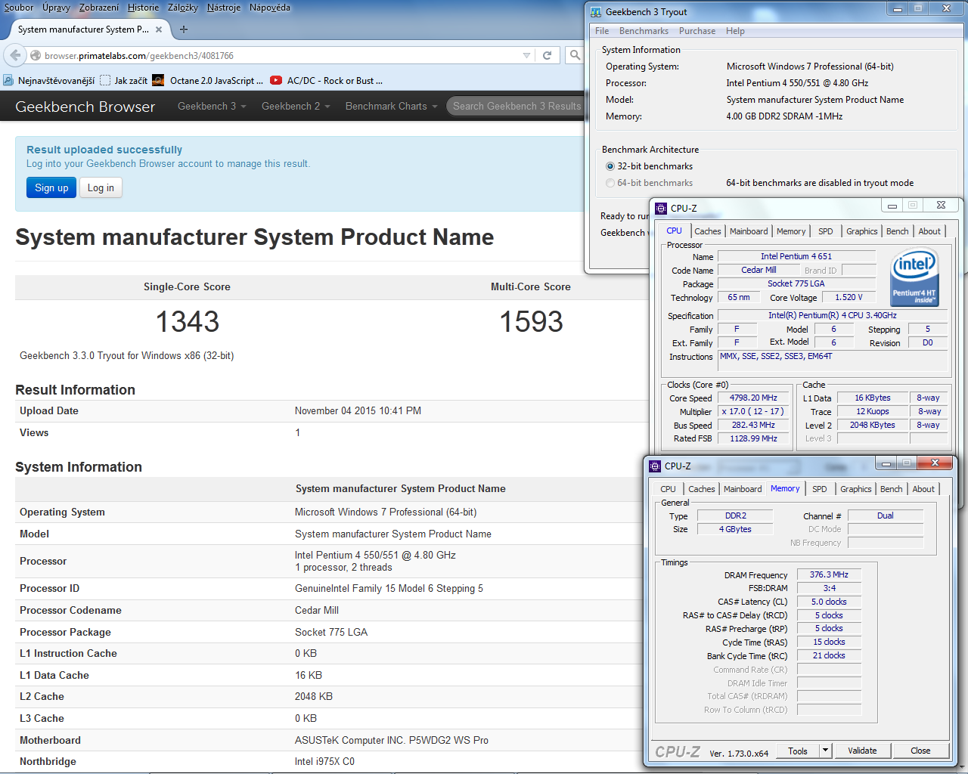Image resolution: width=968 pixels, height=774 pixels.
Task: Select 64-bit benchmarks radio button
Action: (x=610, y=183)
